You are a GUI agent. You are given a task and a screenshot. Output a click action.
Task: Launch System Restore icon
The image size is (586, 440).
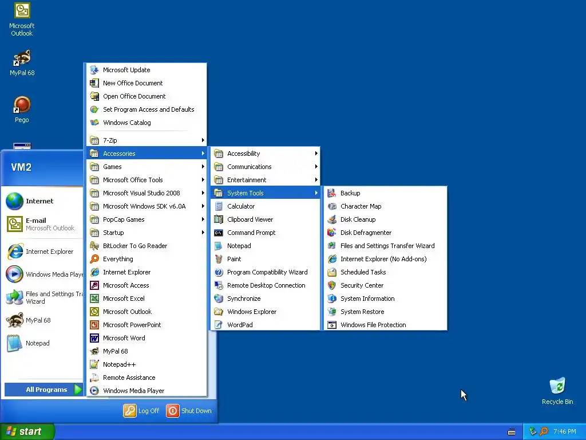332,311
